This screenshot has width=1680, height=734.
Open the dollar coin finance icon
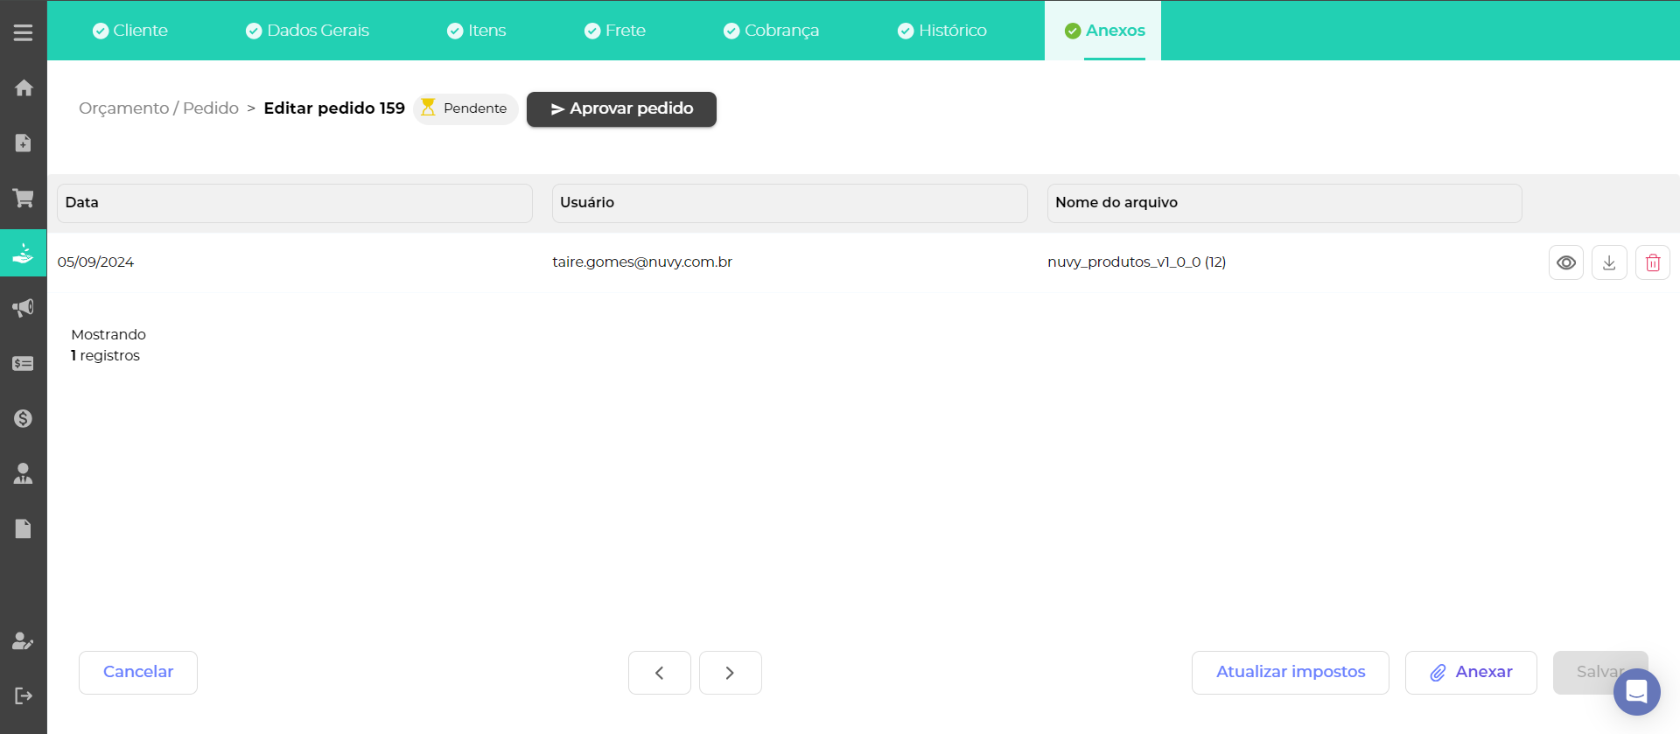pos(24,418)
